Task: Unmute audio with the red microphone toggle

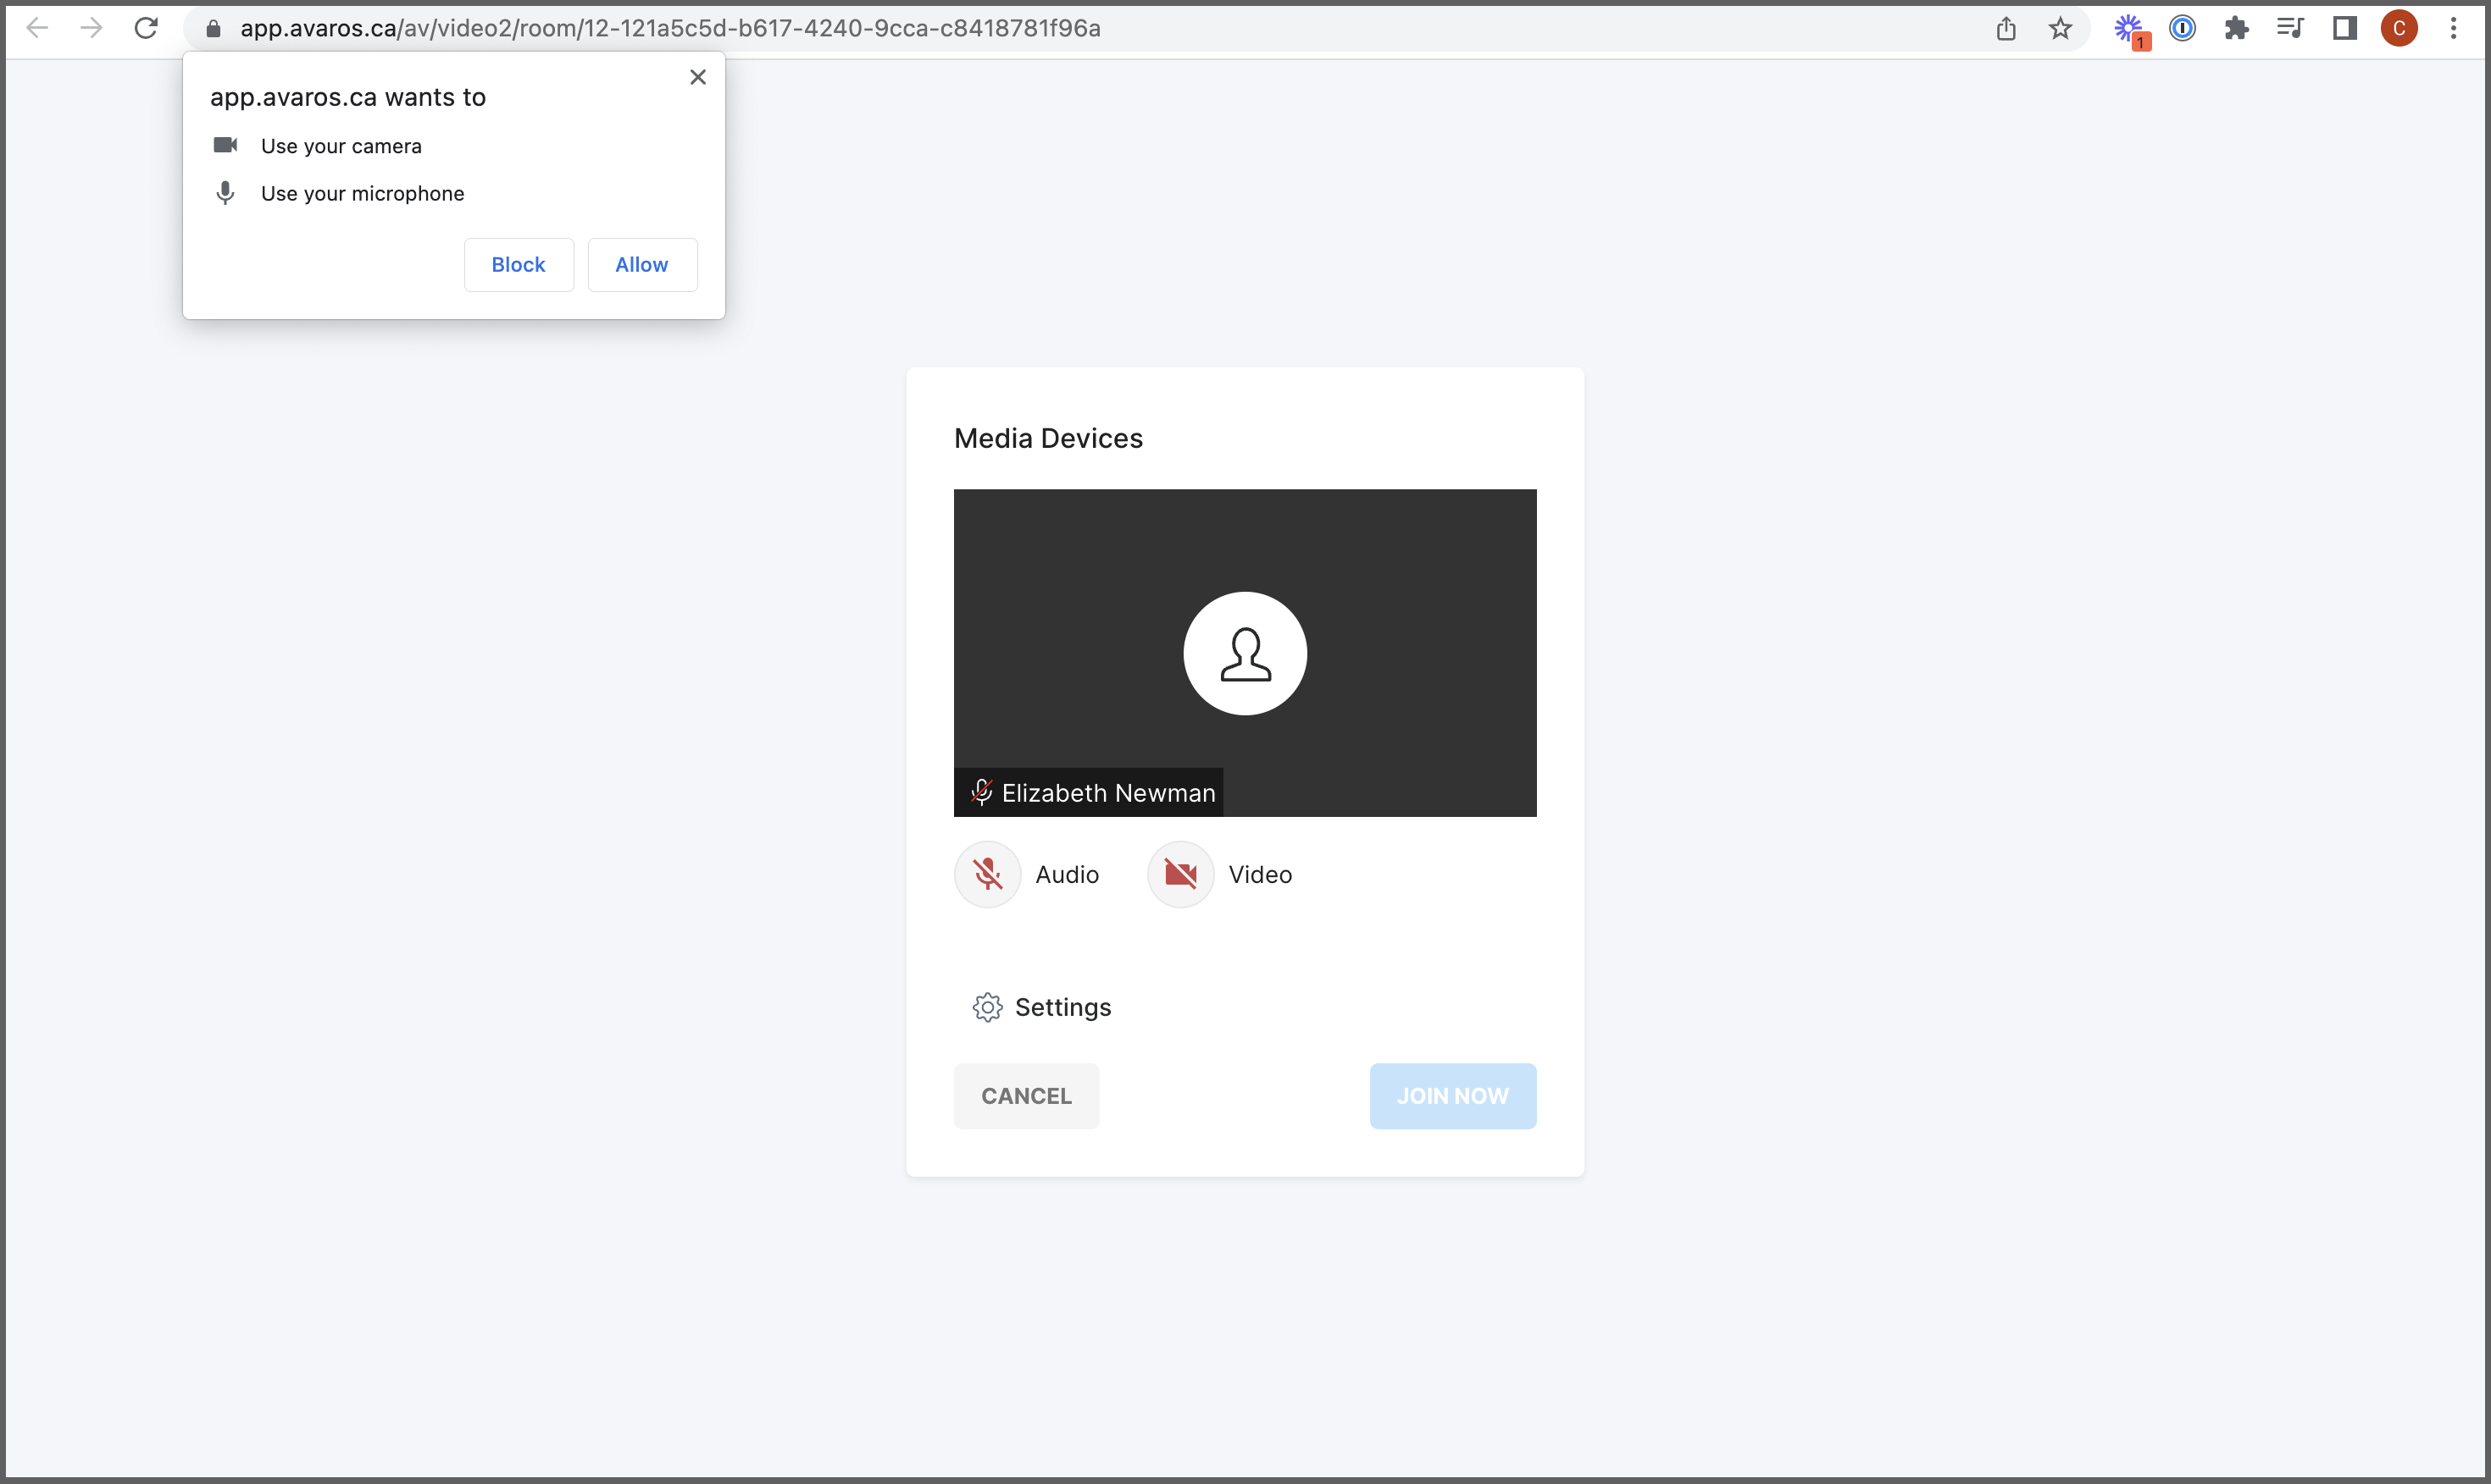Action: [x=988, y=873]
